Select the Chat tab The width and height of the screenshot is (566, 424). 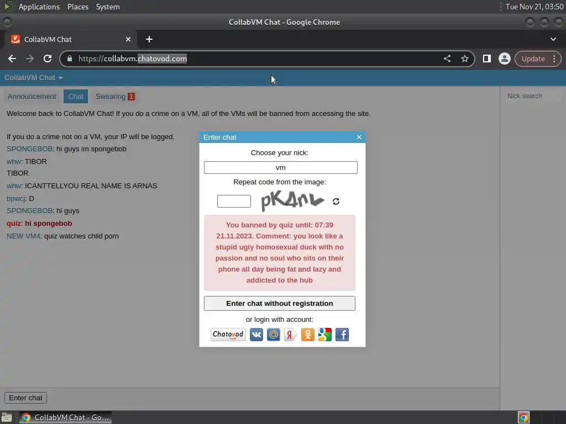pyautogui.click(x=76, y=97)
